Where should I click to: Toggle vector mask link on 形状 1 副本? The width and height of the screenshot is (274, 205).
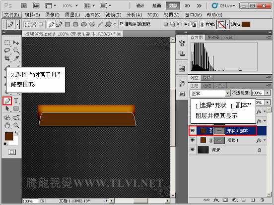pos(211,130)
